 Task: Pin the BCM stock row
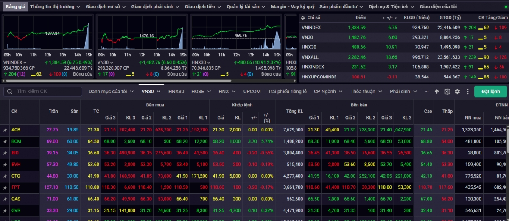[x=5, y=141]
